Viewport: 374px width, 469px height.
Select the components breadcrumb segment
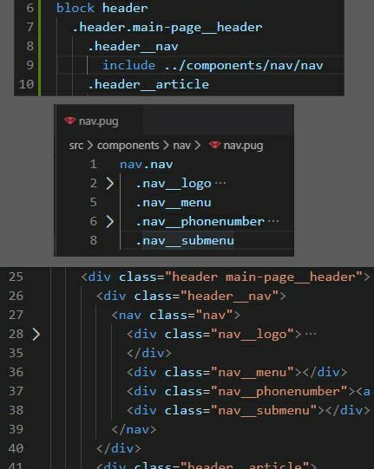tap(128, 146)
